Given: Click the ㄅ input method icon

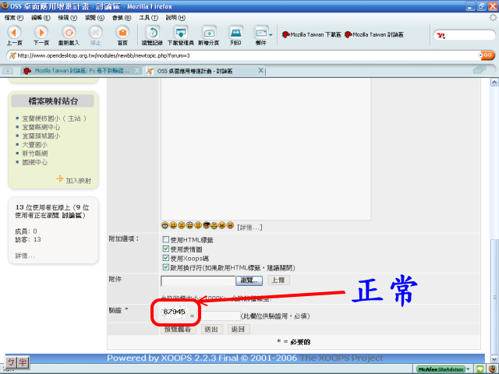Looking at the screenshot, I should click(12, 362).
